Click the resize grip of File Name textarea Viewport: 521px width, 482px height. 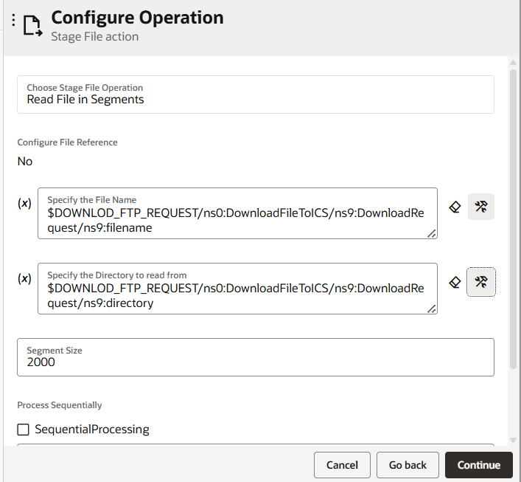click(432, 234)
